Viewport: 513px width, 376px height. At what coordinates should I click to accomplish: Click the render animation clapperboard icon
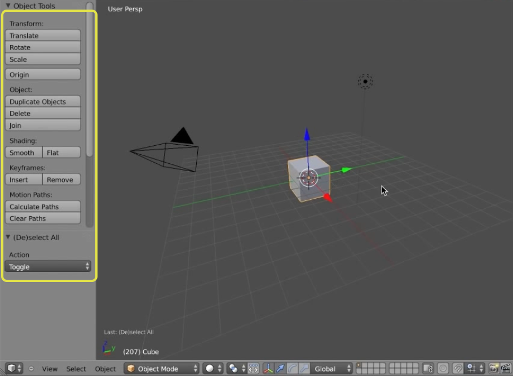click(506, 369)
